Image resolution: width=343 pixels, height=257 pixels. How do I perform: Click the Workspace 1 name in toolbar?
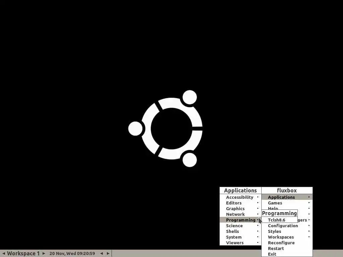(x=23, y=254)
